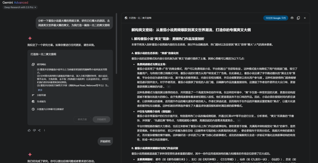Viewport: 318px width, 163px height.
Task: Click the 研究网站 step label
Action: (x=42, y=64)
